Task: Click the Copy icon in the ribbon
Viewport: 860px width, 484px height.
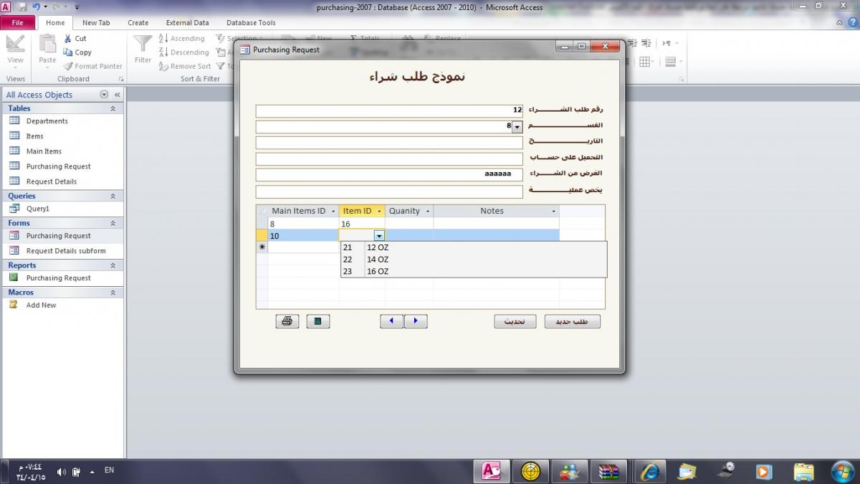Action: [x=68, y=52]
